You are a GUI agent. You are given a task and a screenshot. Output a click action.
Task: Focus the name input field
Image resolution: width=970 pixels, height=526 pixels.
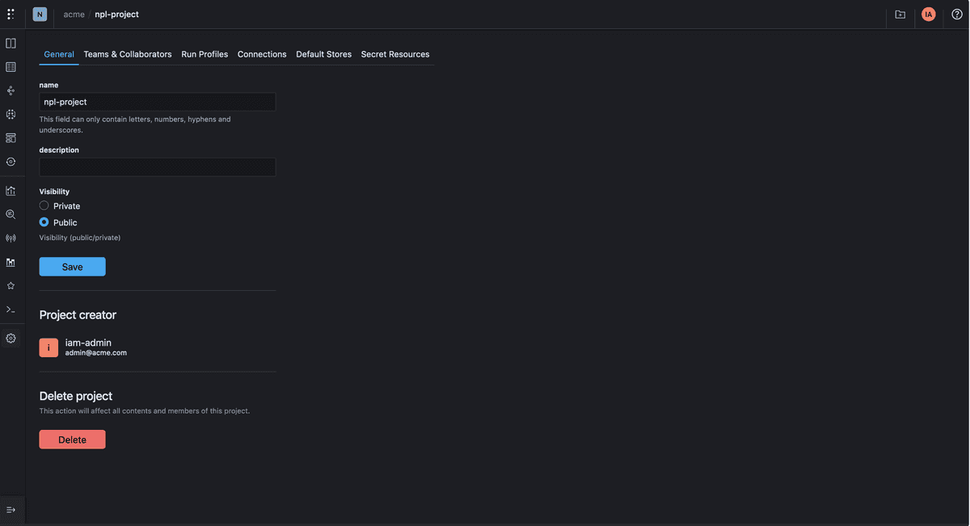[158, 102]
